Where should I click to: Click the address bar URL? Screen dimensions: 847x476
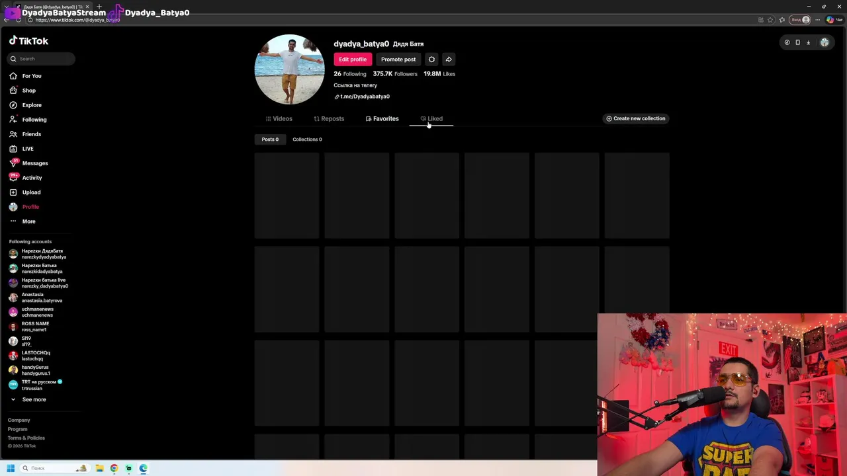click(77, 20)
